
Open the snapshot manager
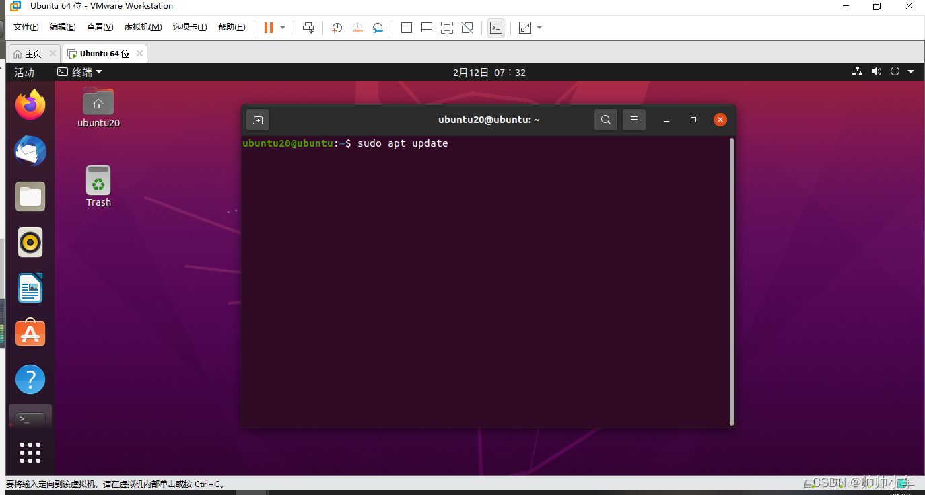point(378,28)
